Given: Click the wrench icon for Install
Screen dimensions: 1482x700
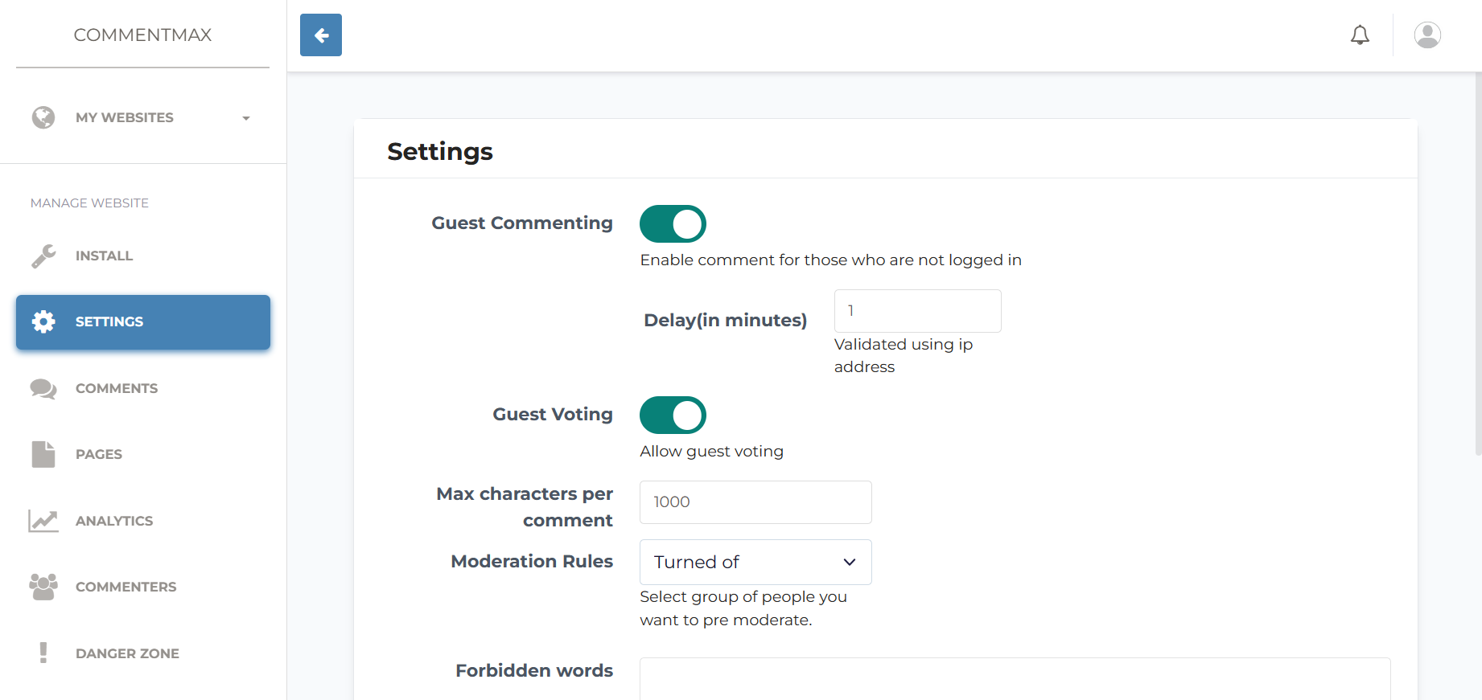Looking at the screenshot, I should click(43, 256).
